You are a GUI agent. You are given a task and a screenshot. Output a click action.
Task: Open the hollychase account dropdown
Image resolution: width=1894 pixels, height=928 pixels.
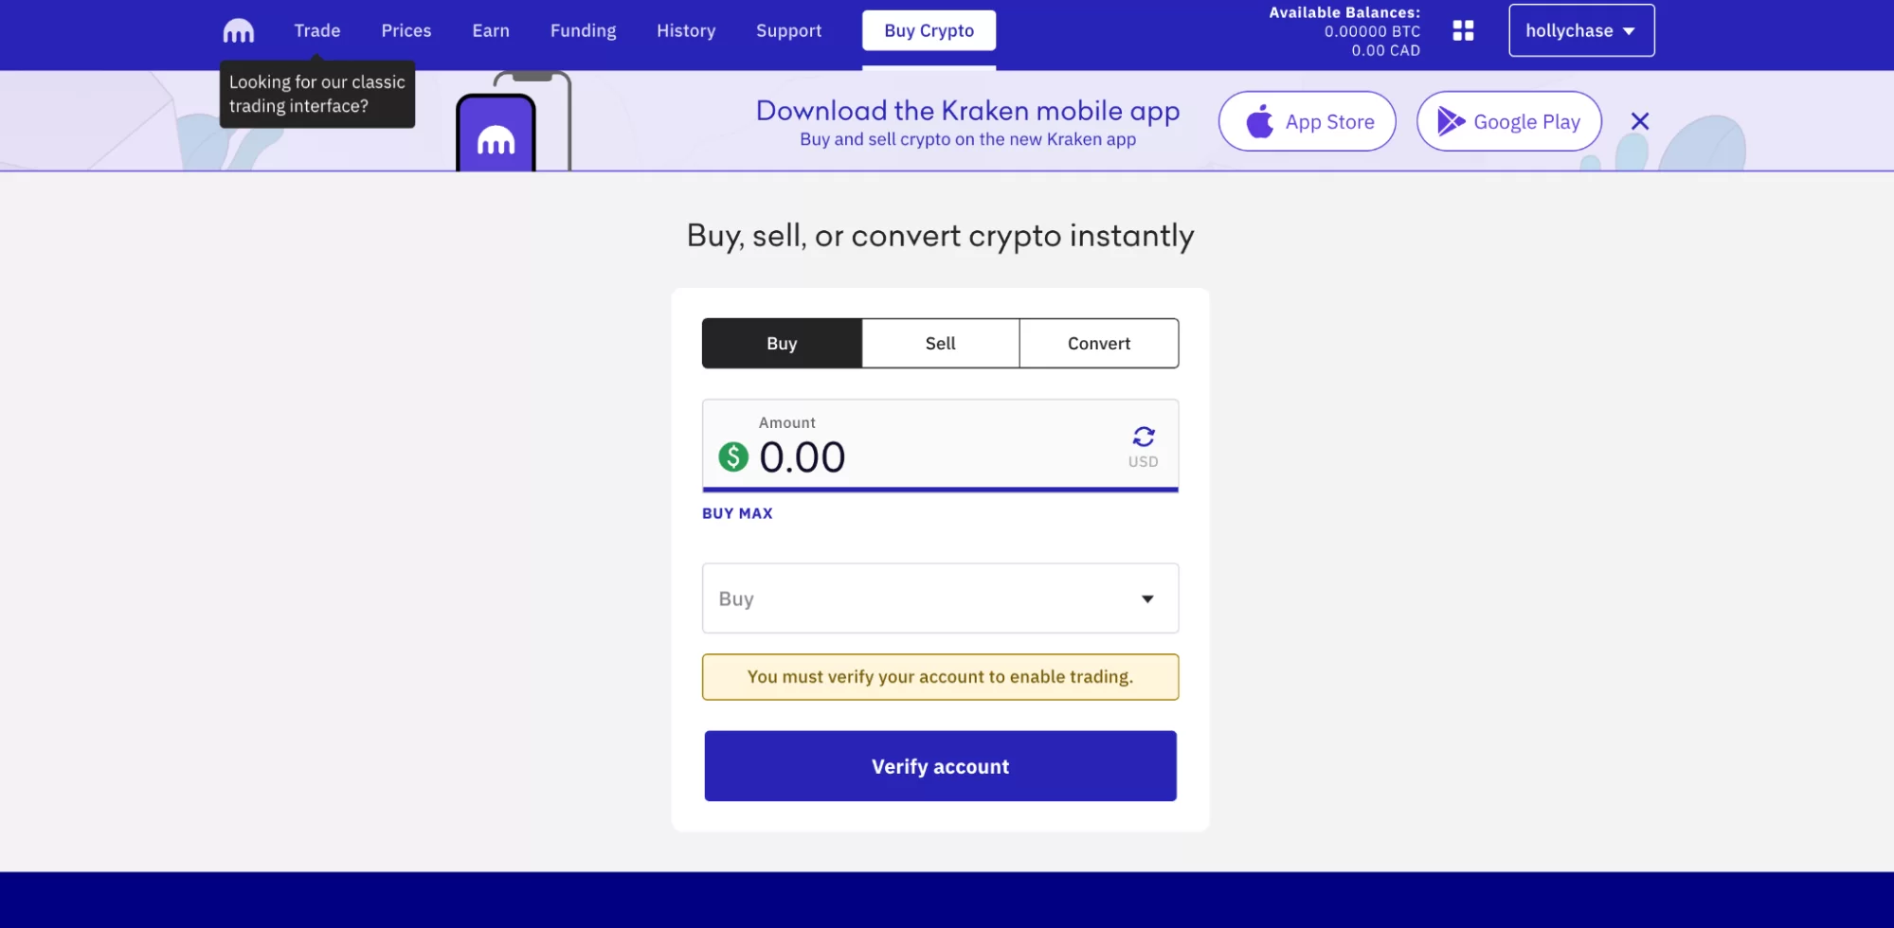click(x=1581, y=30)
